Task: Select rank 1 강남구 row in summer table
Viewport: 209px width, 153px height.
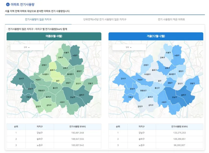Action: [x=54, y=133]
